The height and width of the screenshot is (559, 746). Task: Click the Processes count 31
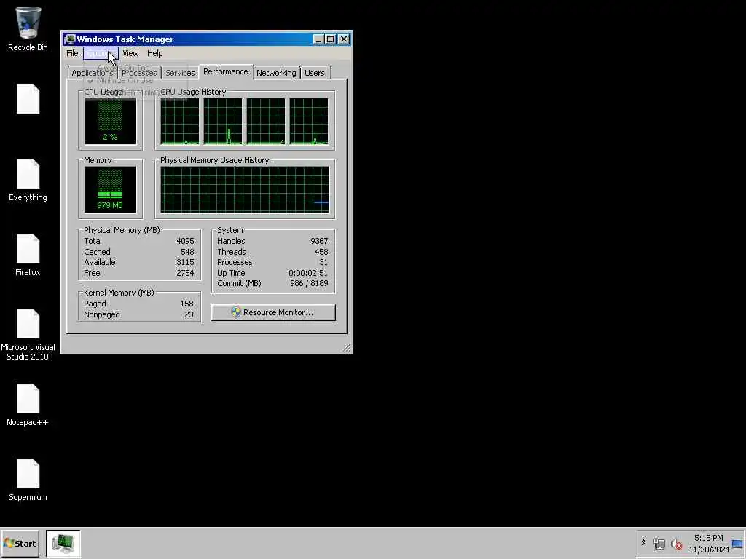click(323, 262)
